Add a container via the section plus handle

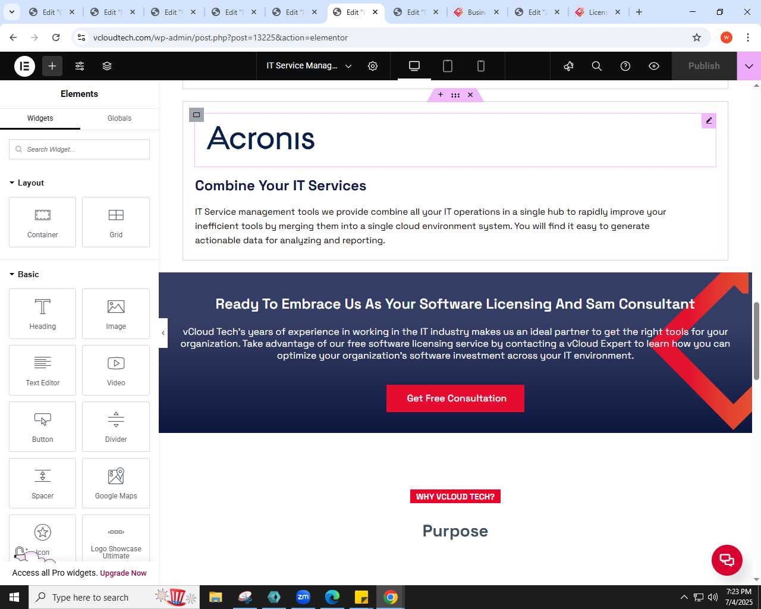tap(441, 95)
